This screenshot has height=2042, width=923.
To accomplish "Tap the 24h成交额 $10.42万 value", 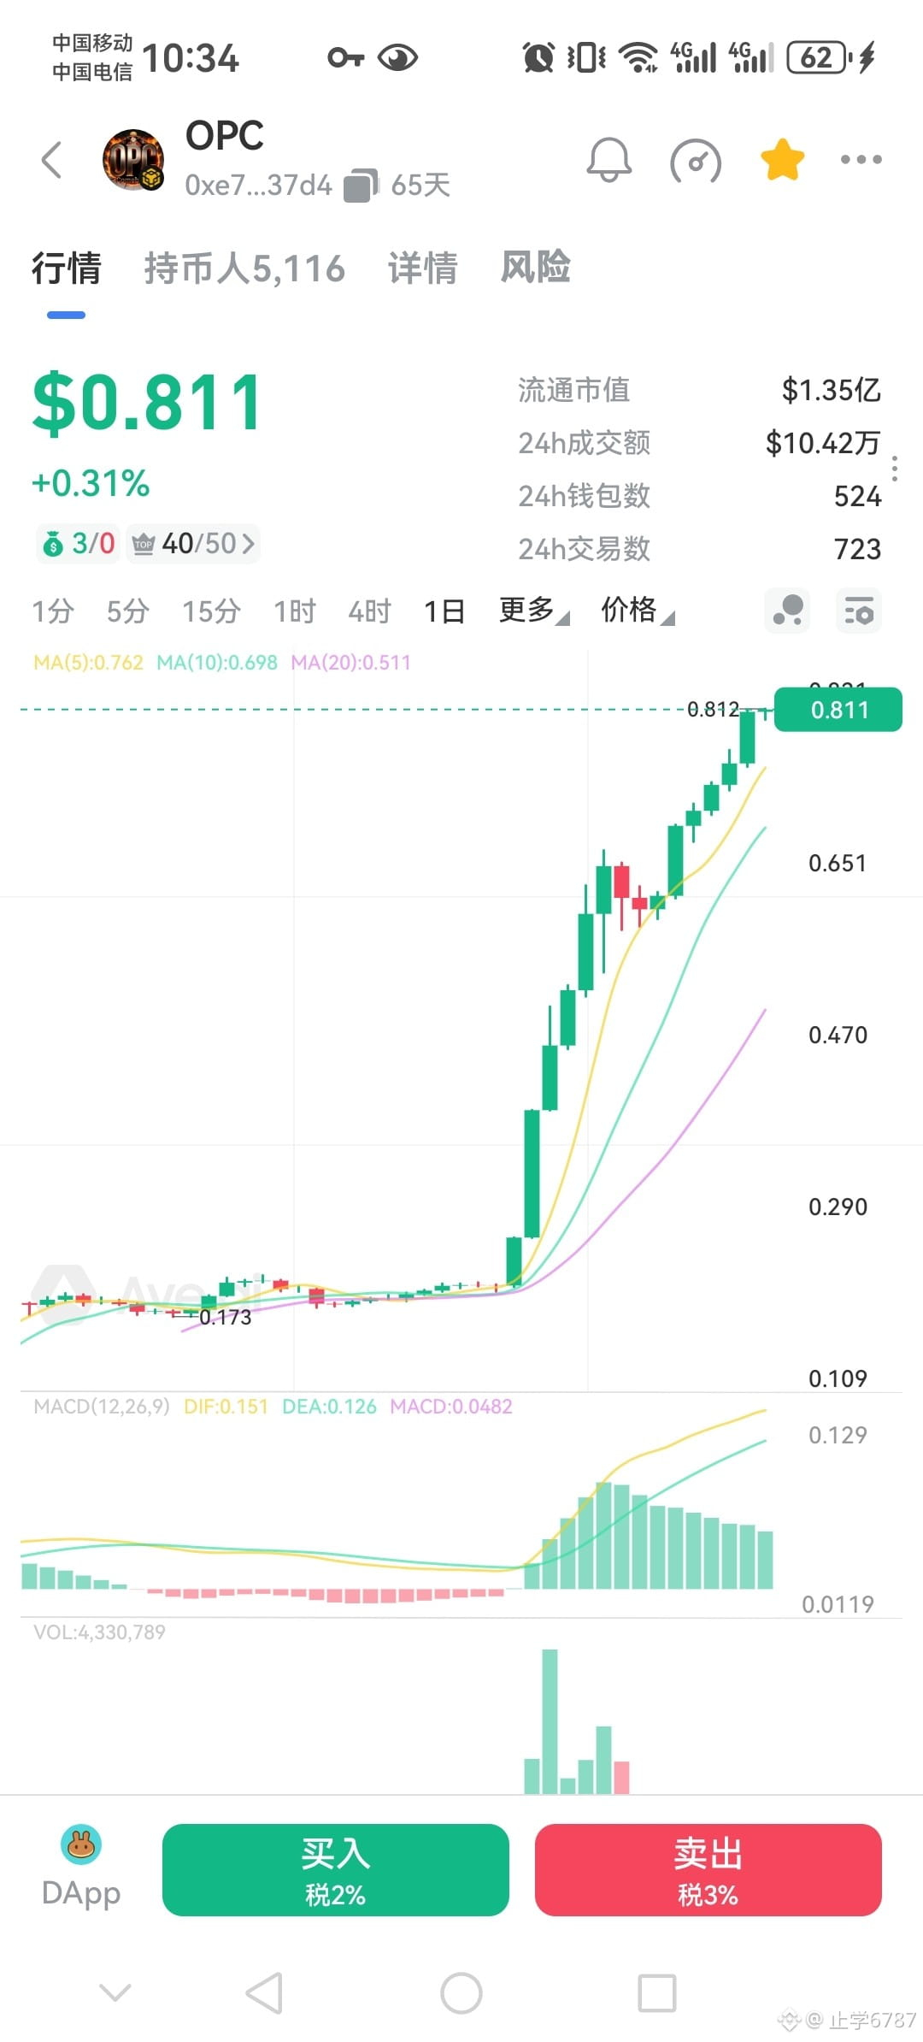I will pyautogui.click(x=823, y=443).
